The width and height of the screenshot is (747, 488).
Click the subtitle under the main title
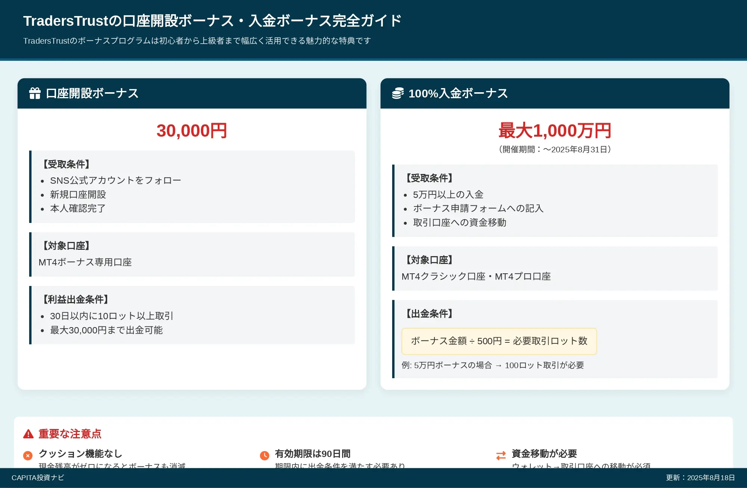197,41
